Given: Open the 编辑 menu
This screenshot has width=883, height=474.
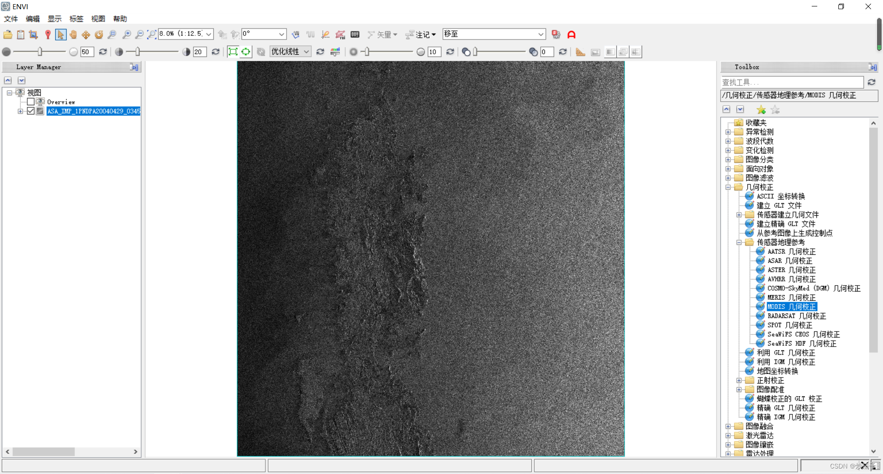Looking at the screenshot, I should [x=33, y=19].
